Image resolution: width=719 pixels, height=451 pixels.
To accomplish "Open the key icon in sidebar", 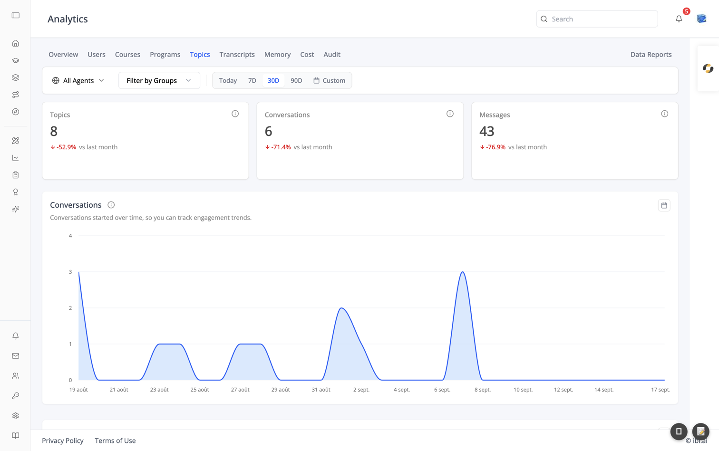I will coord(16,396).
